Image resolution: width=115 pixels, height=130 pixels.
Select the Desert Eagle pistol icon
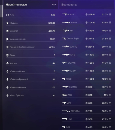64,39
